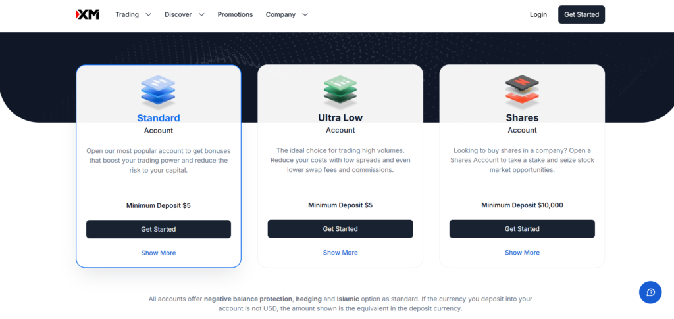Show more details for Standard account
The image size is (674, 319).
click(x=159, y=253)
